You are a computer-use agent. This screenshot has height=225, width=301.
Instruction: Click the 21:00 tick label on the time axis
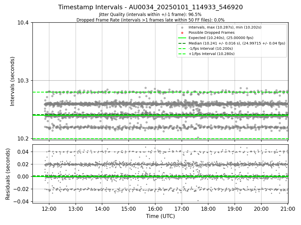[288, 209]
